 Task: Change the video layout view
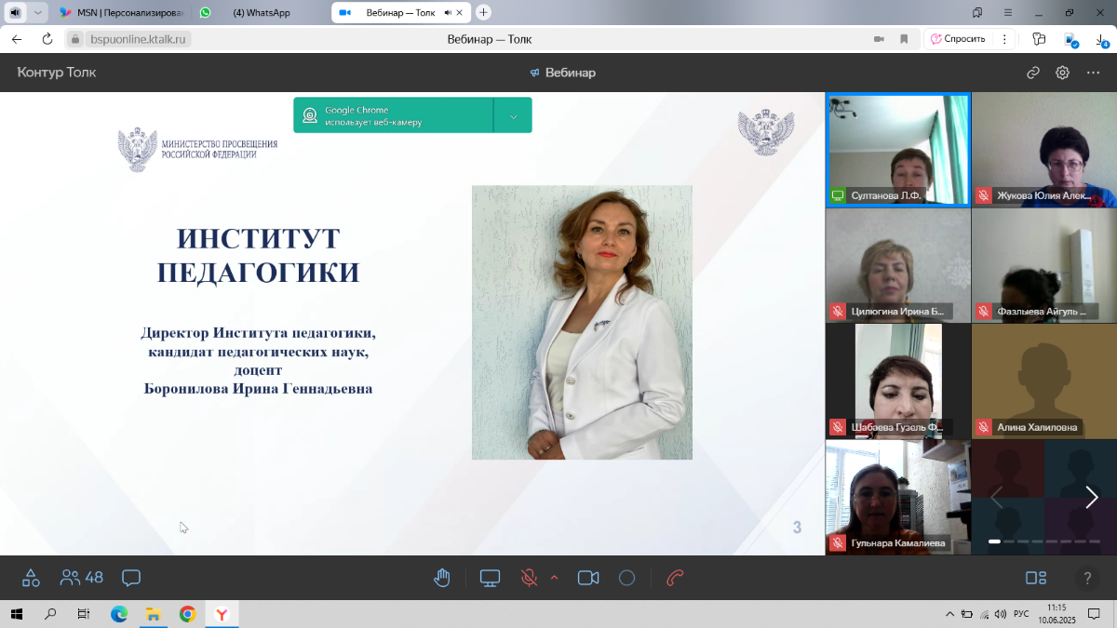point(1036,578)
